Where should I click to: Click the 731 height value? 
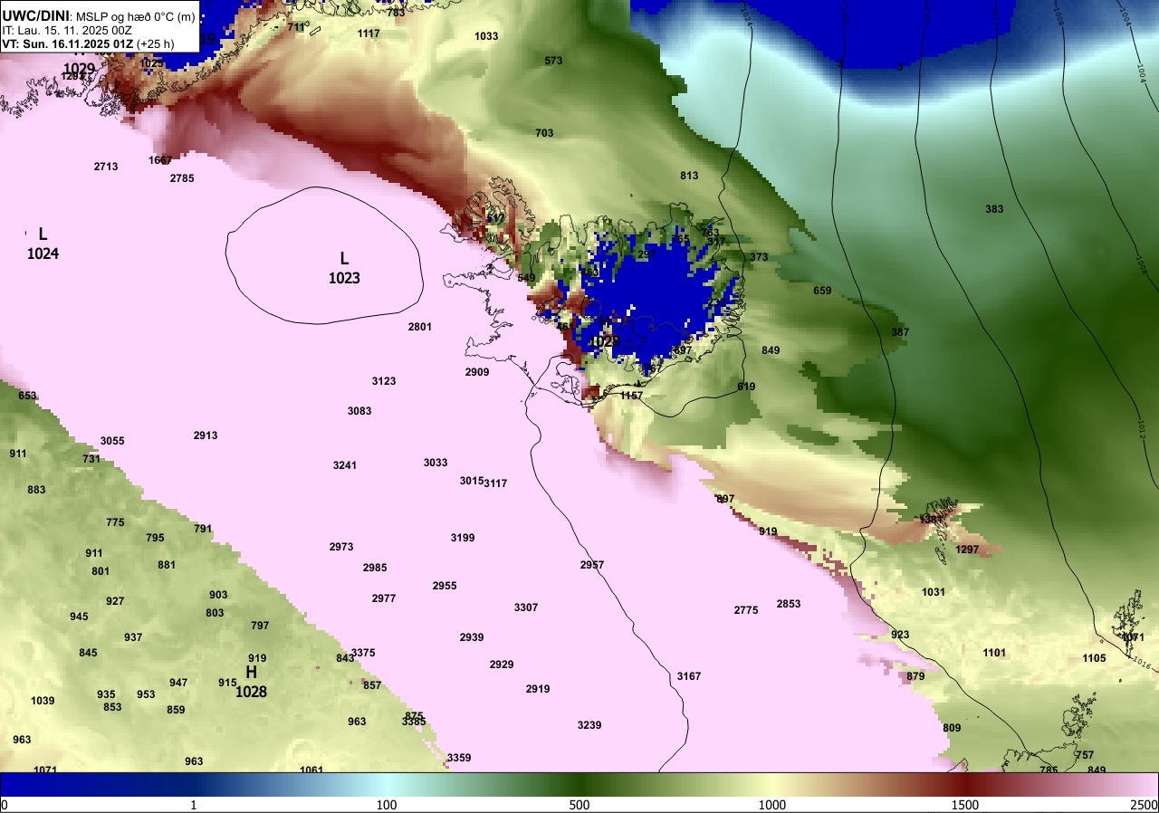pos(91,459)
